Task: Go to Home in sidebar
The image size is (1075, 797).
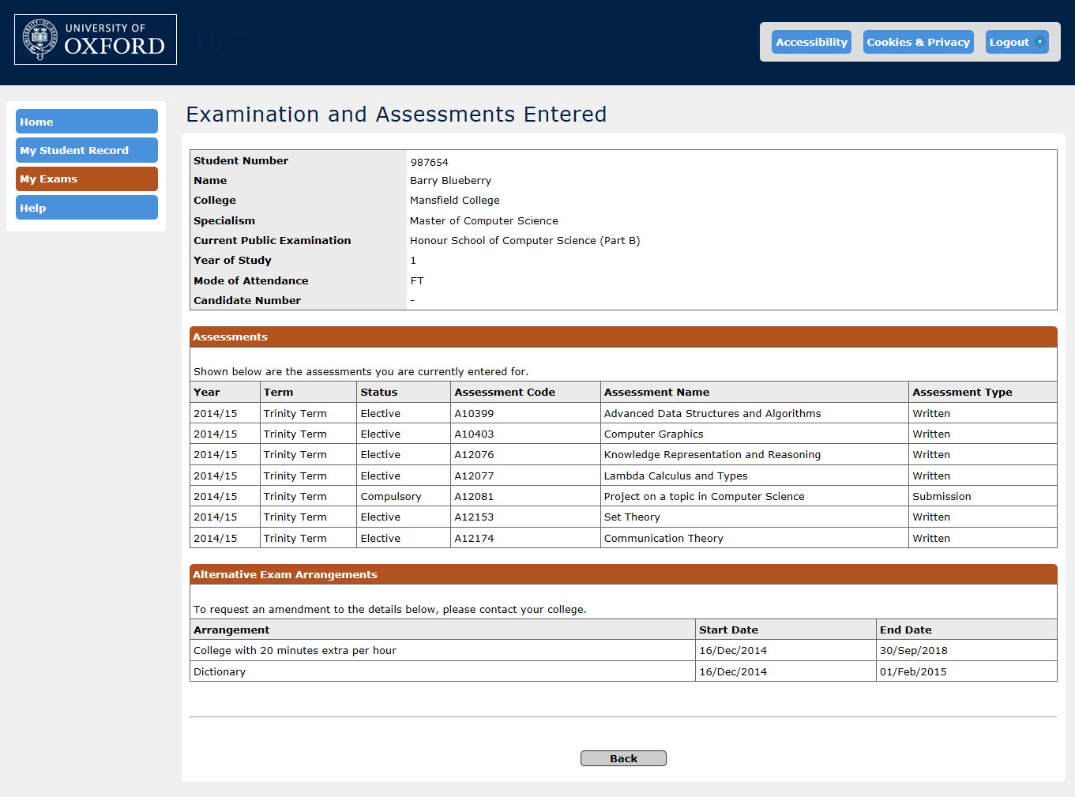Action: [x=87, y=122]
